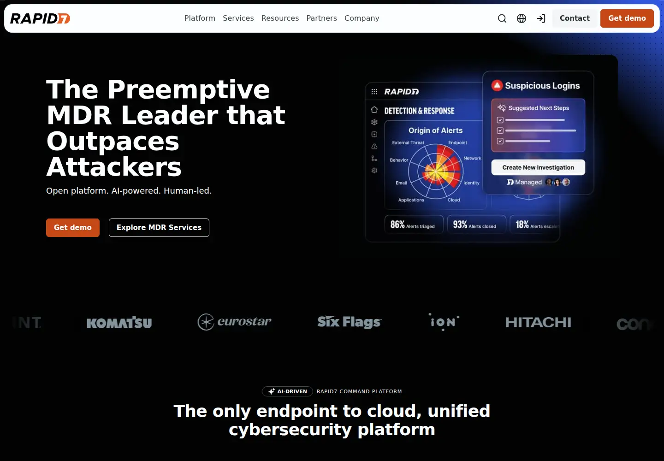This screenshot has height=461, width=664.
Task: Open the Services menu
Action: click(238, 18)
